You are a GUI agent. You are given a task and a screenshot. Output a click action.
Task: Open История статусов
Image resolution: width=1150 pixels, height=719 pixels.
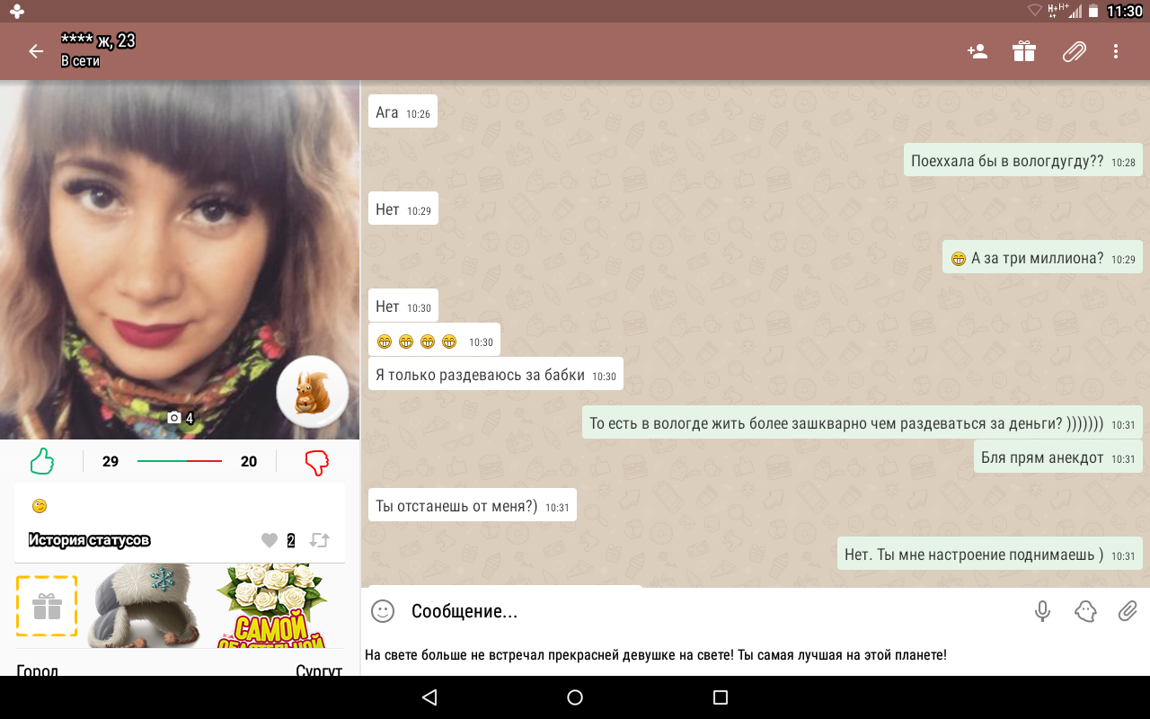pos(89,540)
